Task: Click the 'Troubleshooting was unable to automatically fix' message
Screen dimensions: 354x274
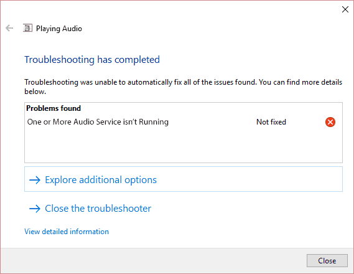Action: (x=184, y=87)
